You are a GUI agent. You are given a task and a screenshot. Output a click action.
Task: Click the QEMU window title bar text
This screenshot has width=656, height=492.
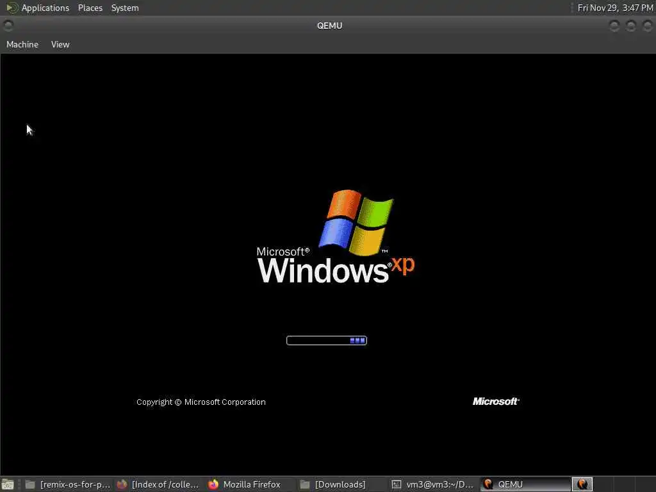(330, 26)
